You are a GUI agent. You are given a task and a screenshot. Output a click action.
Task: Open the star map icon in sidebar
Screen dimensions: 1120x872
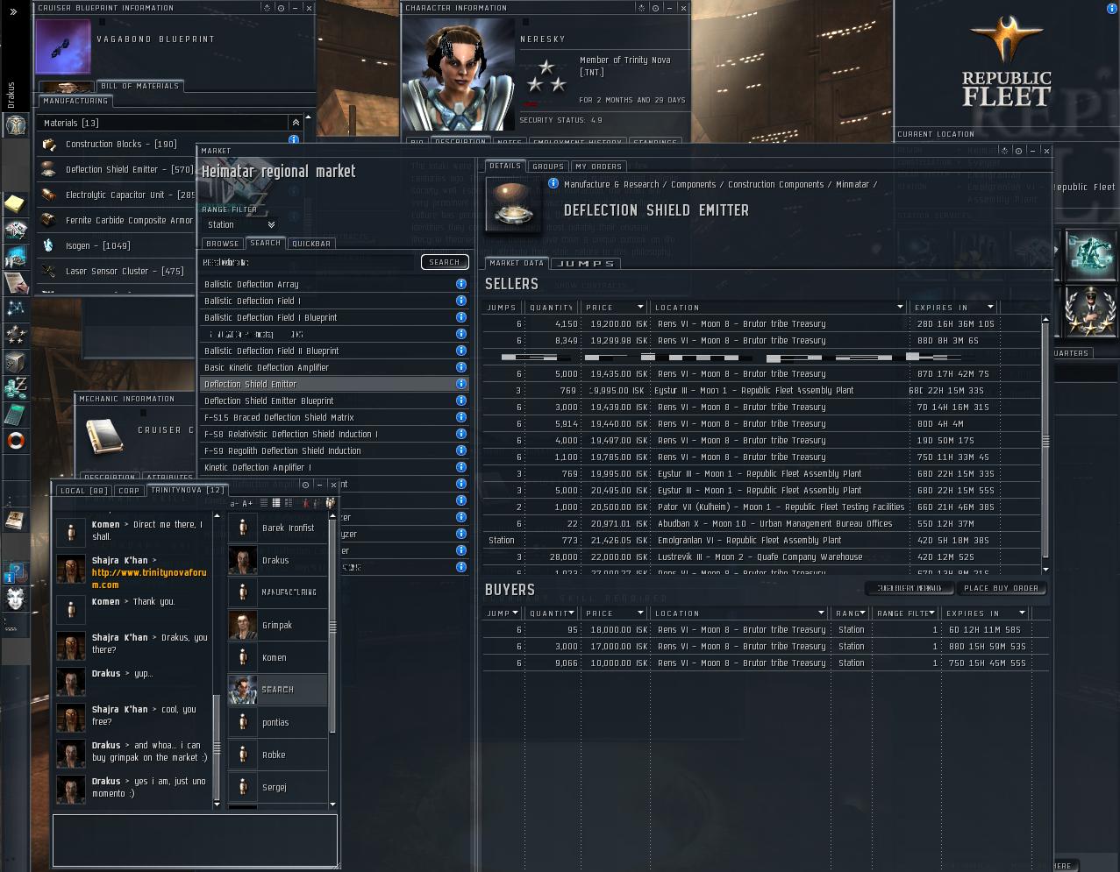coord(15,308)
